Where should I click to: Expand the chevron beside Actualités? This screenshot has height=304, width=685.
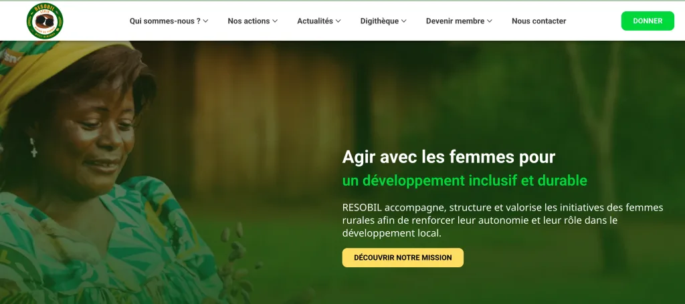[x=338, y=21]
